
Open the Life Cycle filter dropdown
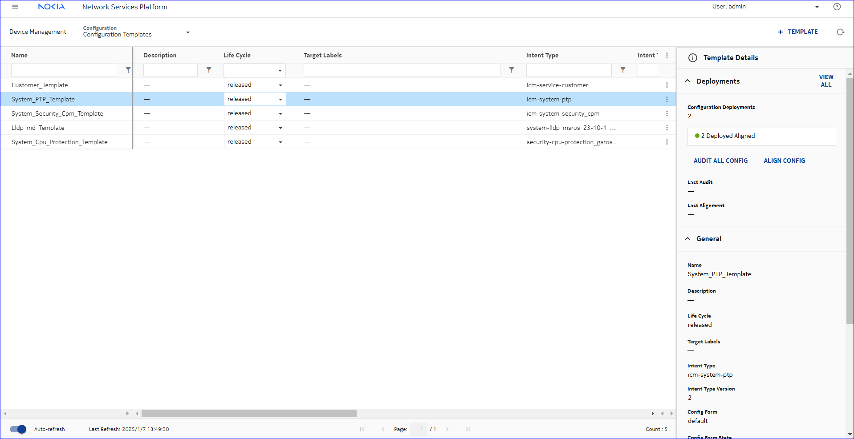280,70
